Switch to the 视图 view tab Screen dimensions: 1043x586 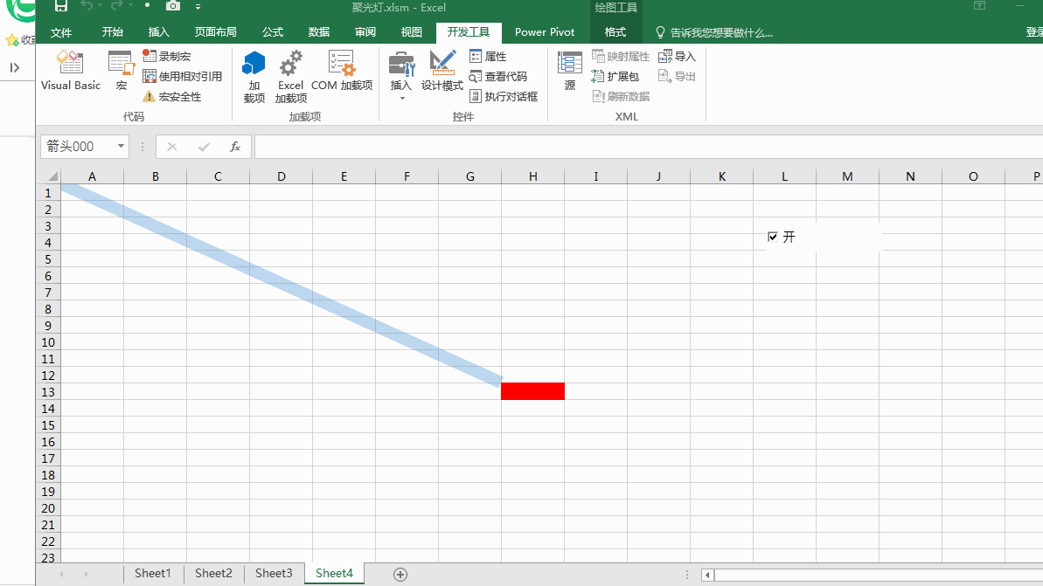(x=412, y=32)
